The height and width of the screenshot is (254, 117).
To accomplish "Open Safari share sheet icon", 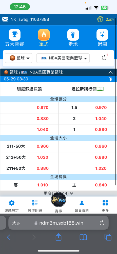I will pos(58,237).
